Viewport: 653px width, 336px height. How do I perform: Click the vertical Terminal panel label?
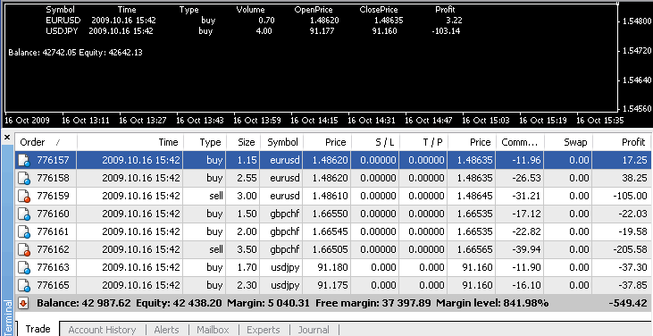pyautogui.click(x=7, y=317)
